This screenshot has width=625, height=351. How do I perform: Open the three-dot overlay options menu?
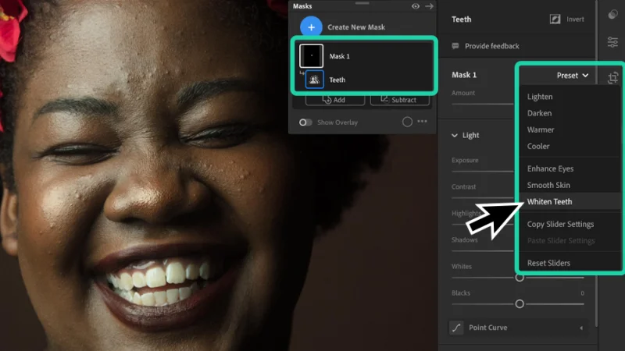click(x=422, y=122)
